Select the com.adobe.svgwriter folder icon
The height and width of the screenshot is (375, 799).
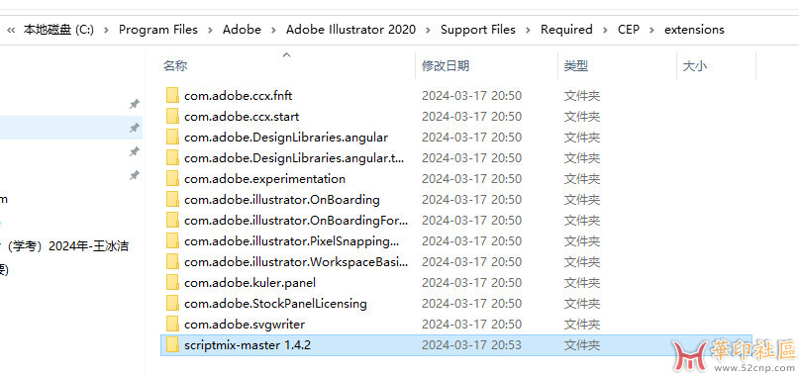pos(172,325)
